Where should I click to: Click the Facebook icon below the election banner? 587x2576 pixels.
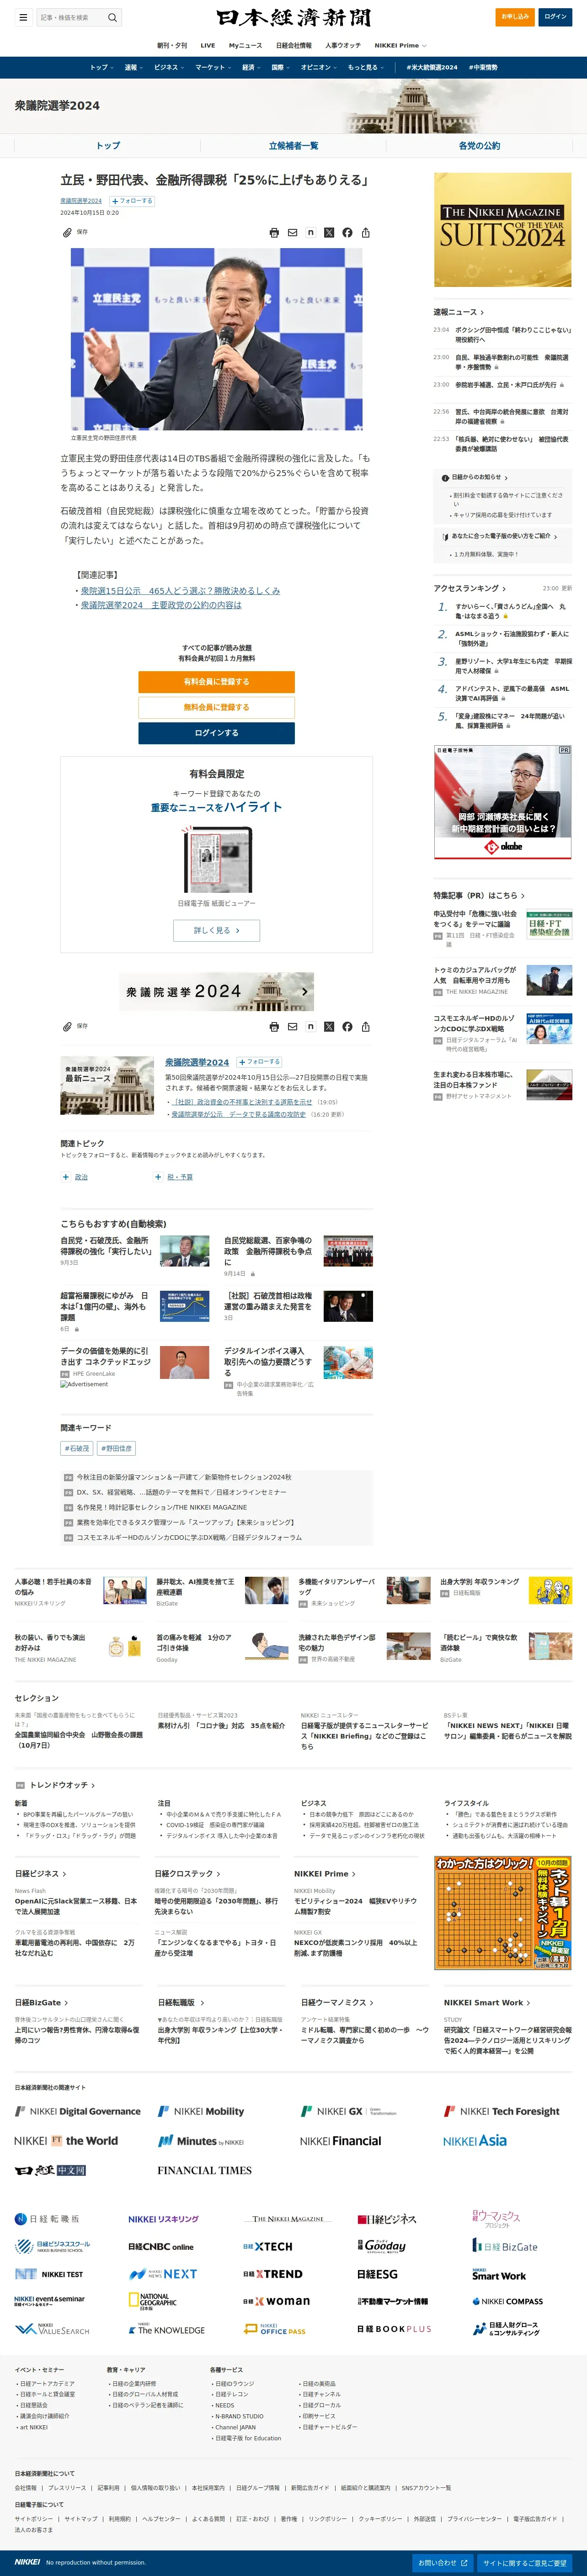[347, 1026]
